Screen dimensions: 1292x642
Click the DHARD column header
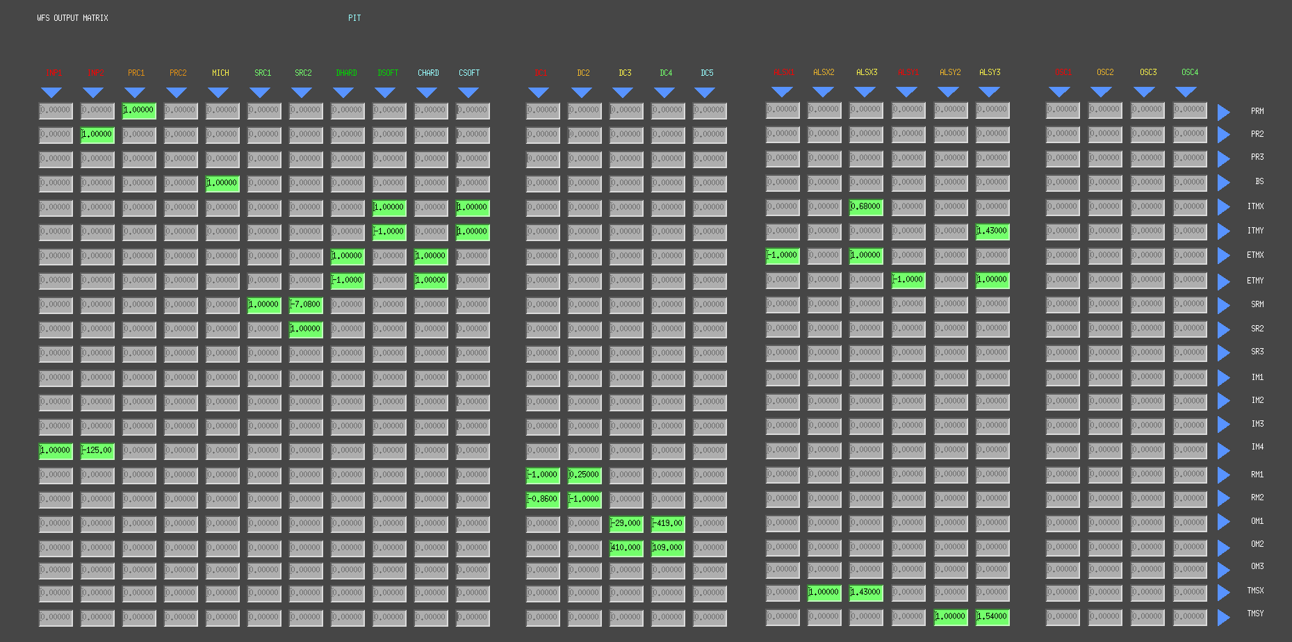pyautogui.click(x=346, y=73)
